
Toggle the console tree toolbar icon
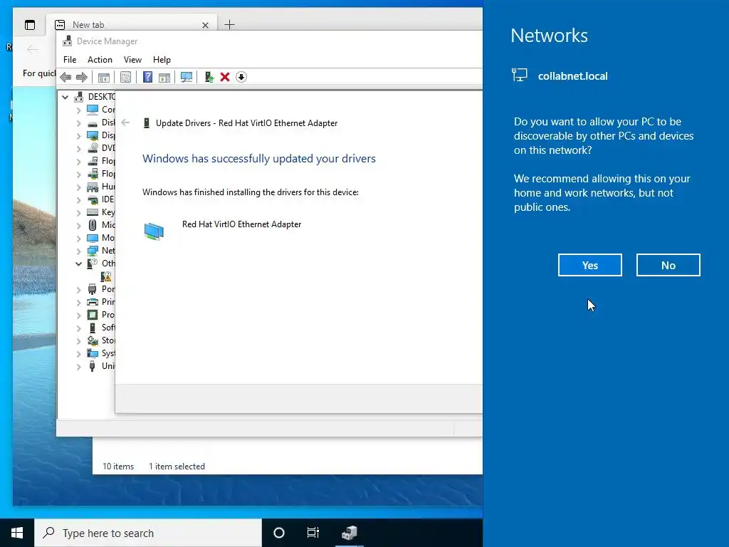[104, 77]
